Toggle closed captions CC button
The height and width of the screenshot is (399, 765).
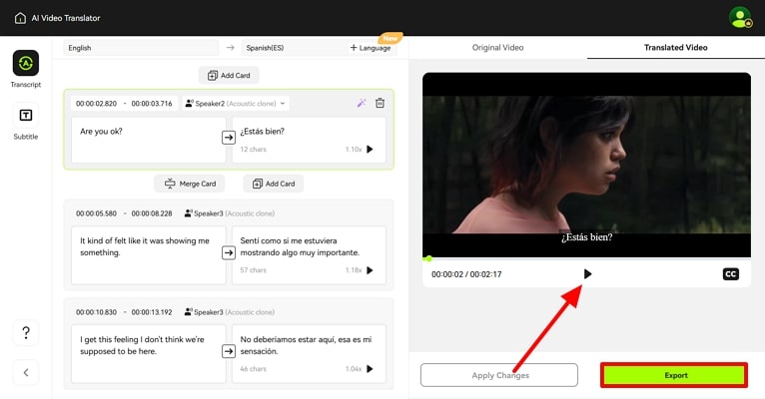(730, 273)
